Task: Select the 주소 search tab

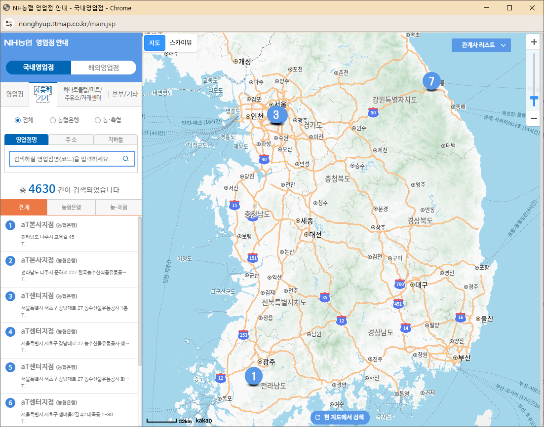Action: (71, 140)
